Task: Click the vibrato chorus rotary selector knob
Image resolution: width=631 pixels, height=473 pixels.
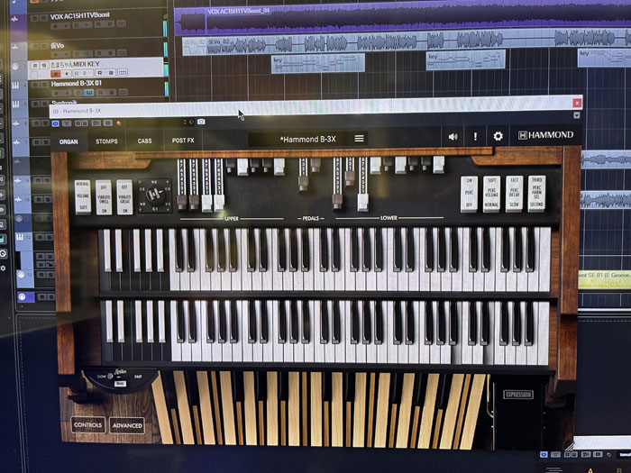Action: coord(155,196)
